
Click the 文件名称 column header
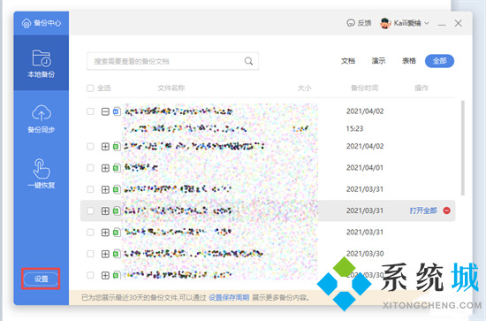[171, 88]
